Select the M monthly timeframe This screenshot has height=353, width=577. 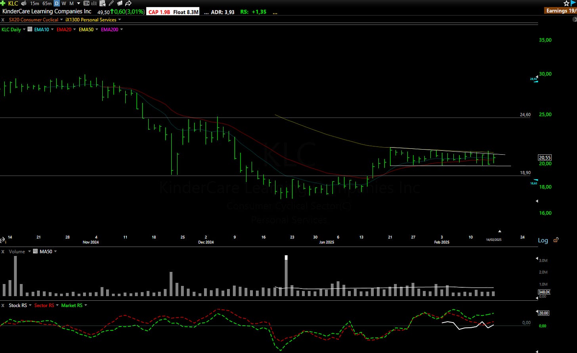[x=71, y=3]
